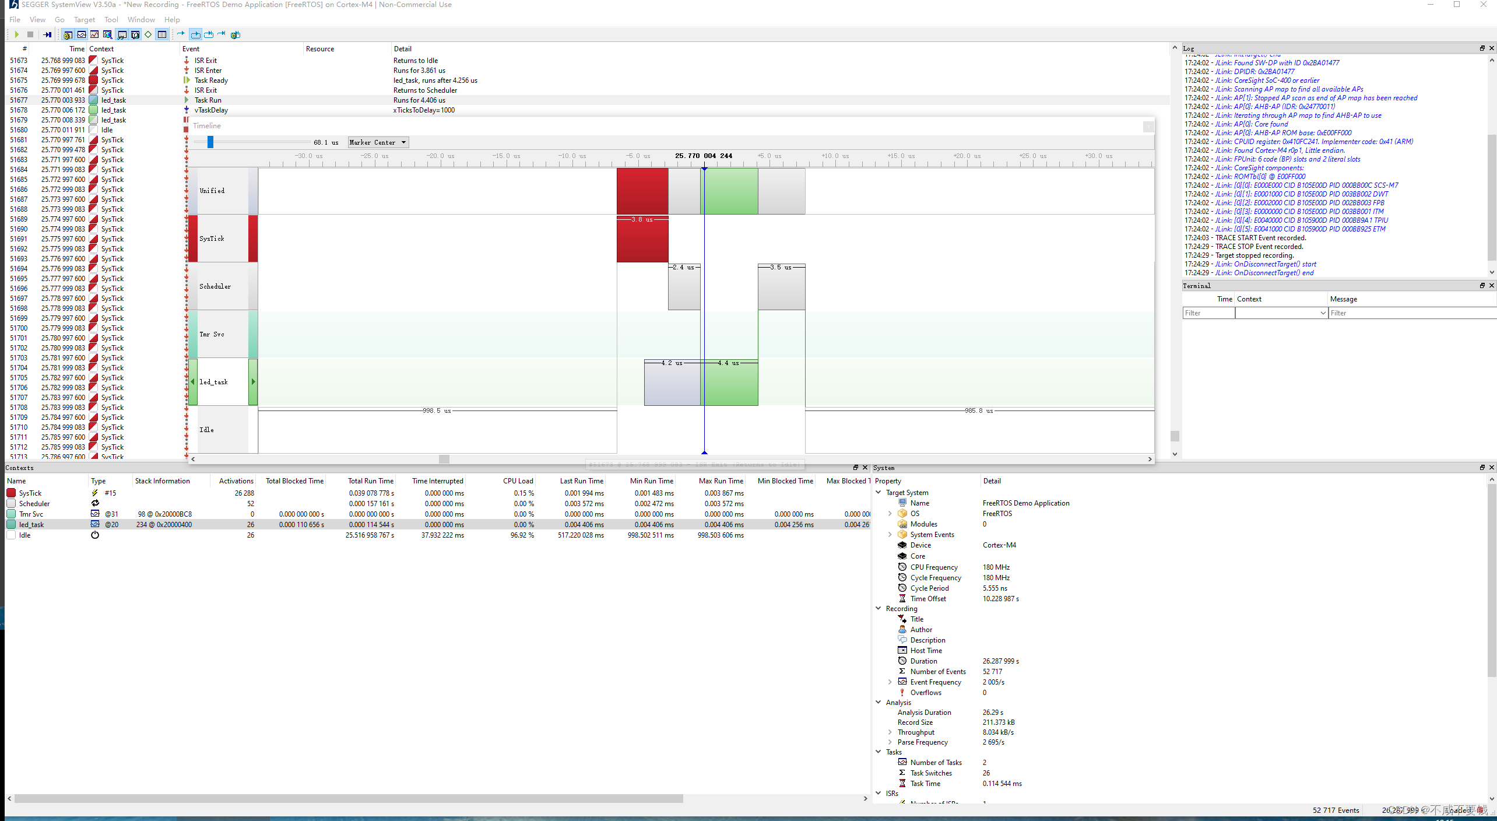Toggle the CPU Load window toolbar icon
The width and height of the screenshot is (1497, 821).
click(x=94, y=35)
